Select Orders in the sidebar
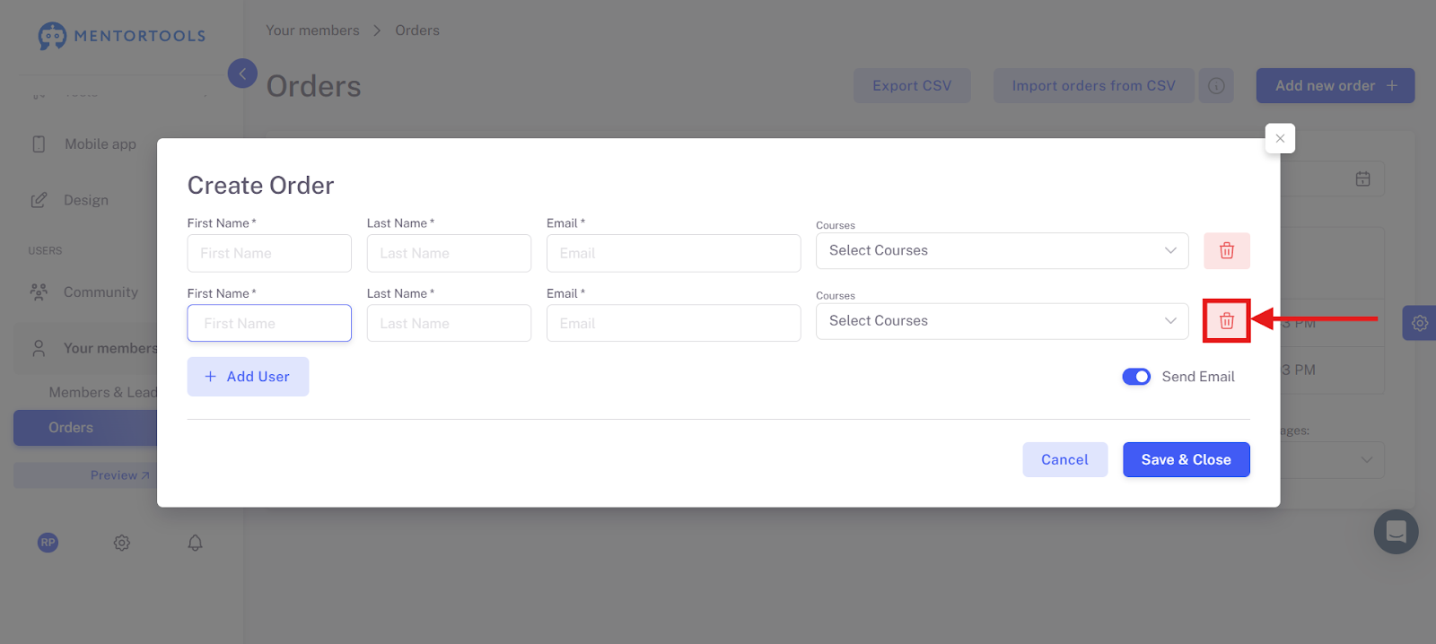1436x644 pixels. pos(85,428)
